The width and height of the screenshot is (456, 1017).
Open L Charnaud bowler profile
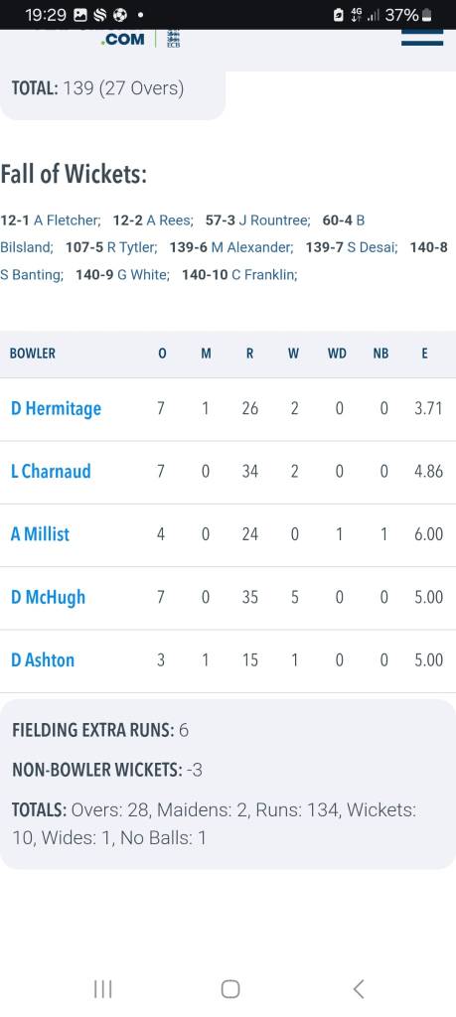pos(51,471)
